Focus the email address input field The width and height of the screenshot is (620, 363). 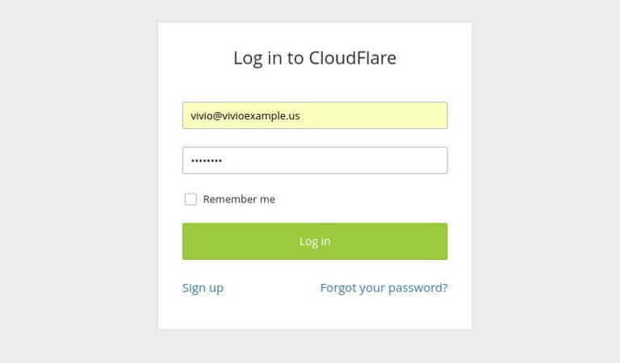pyautogui.click(x=315, y=115)
